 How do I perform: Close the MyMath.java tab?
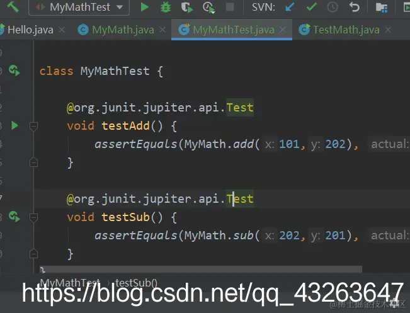click(162, 30)
